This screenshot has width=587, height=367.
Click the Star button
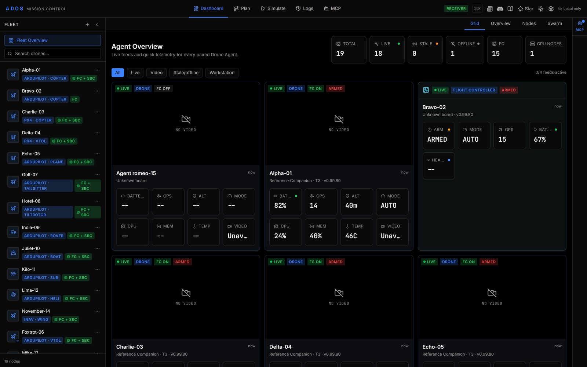tap(525, 9)
